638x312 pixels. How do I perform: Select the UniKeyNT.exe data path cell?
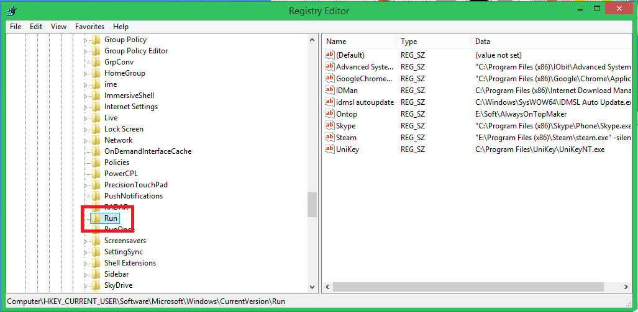pyautogui.click(x=539, y=149)
